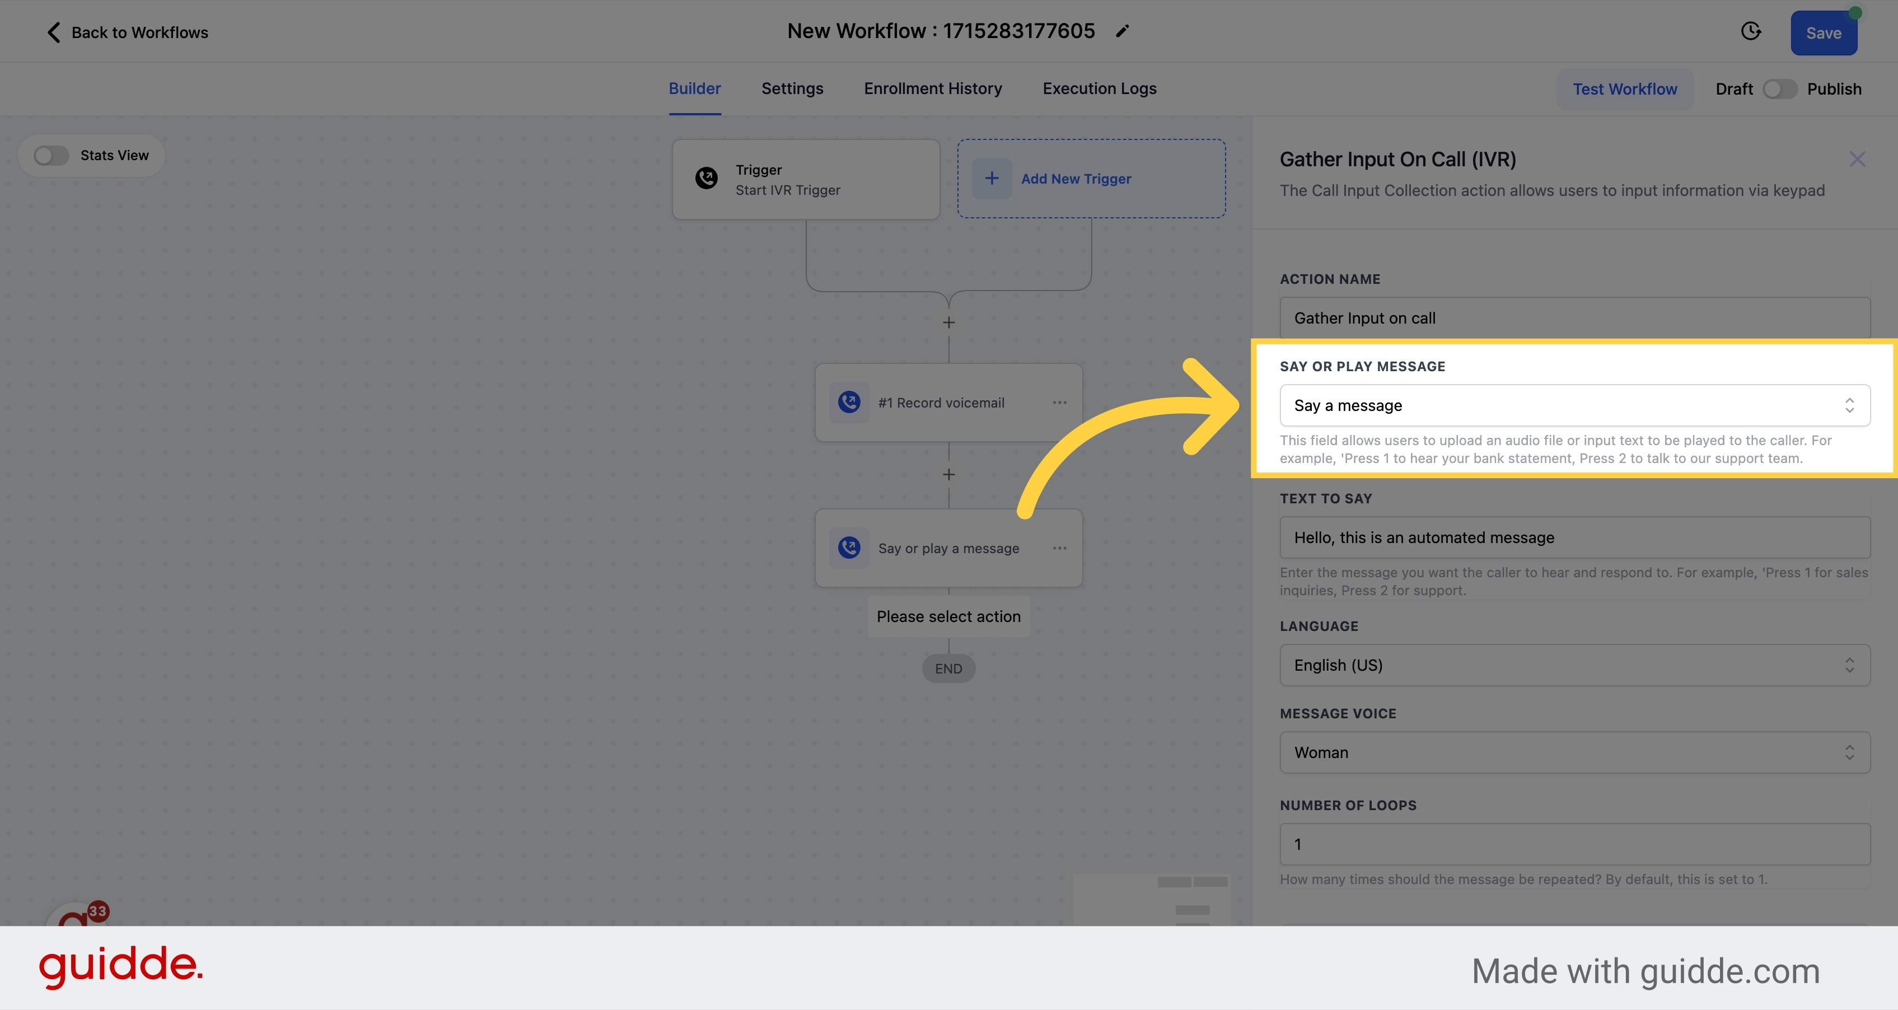Screen dimensions: 1898x1010
Task: Switch to the Builder tab
Action: coord(694,88)
